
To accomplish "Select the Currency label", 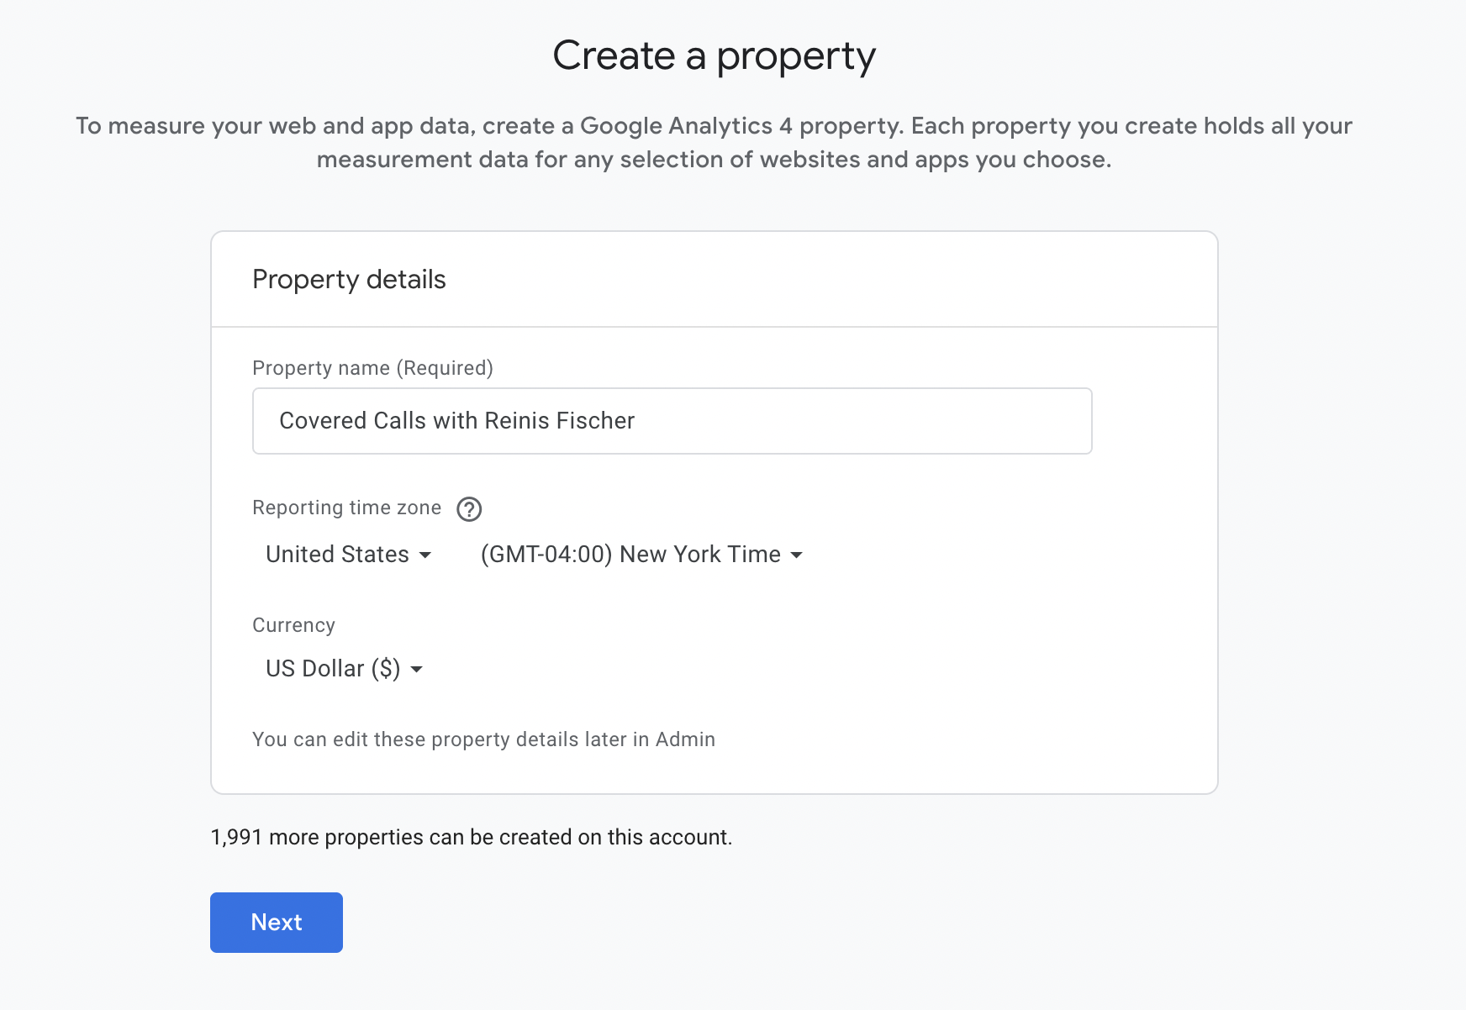I will (x=293, y=625).
